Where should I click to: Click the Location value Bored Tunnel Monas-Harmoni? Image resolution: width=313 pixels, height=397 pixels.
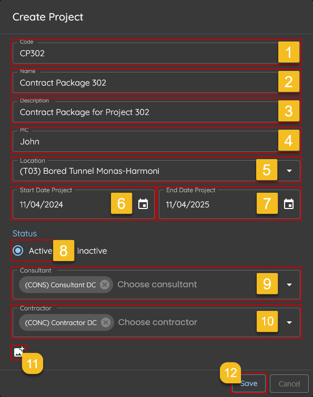89,171
